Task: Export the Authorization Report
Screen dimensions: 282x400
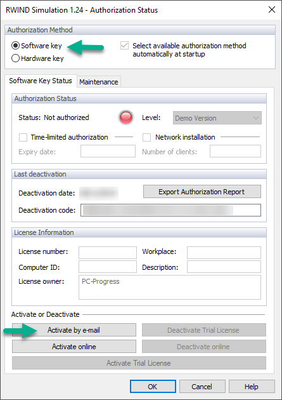Action: tap(202, 192)
